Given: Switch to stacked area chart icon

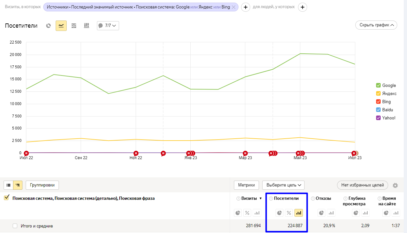Looking at the screenshot, I should pos(74,26).
